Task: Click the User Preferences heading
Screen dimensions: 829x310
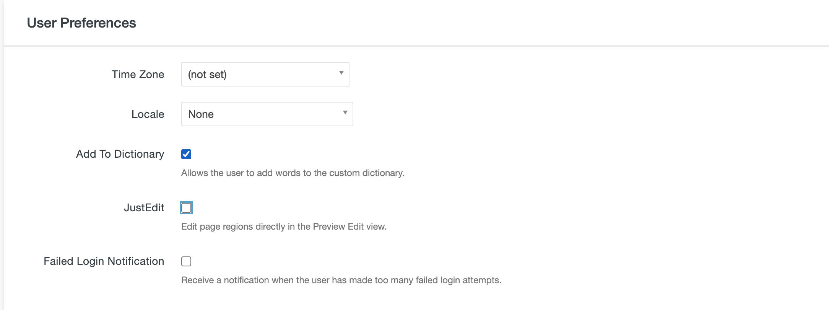Action: click(81, 23)
